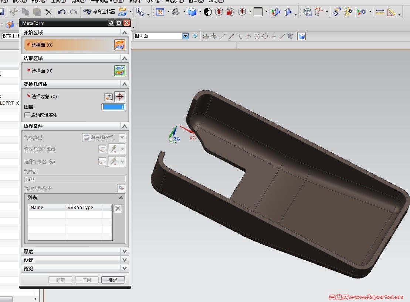This screenshot has width=410, height=302.
Task: Click the black-white half circle icon
Action: click(x=208, y=12)
